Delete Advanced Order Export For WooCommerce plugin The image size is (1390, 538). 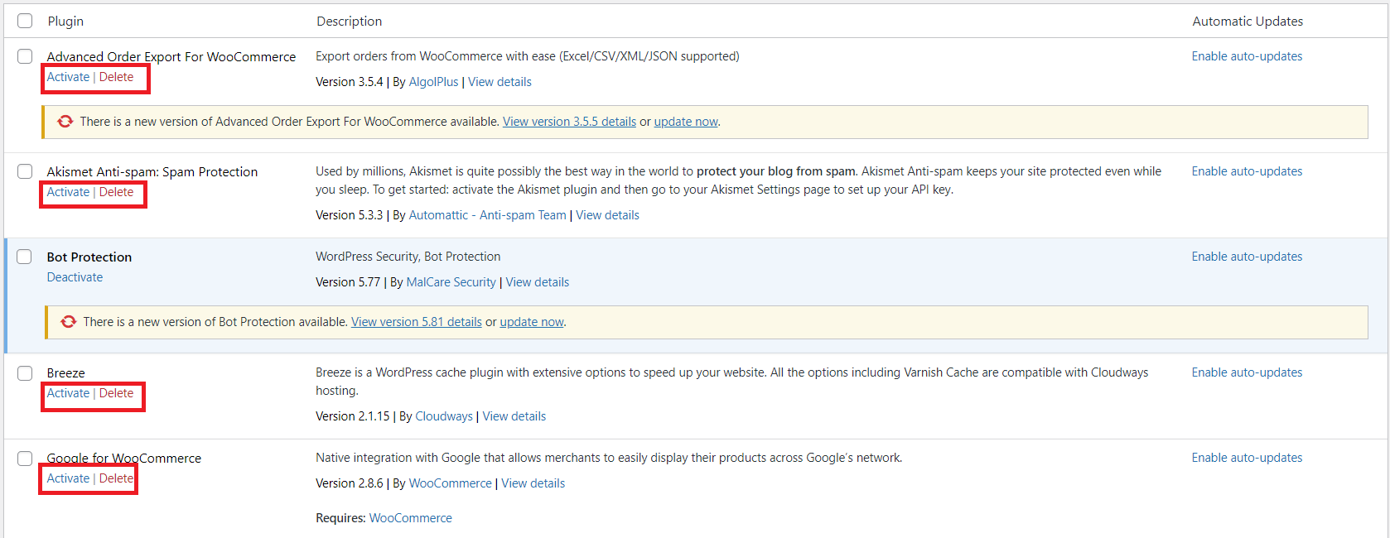(x=116, y=77)
